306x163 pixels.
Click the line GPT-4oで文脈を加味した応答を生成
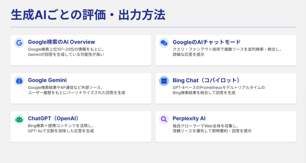pyautogui.click(x=61, y=131)
